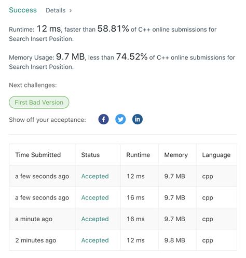The width and height of the screenshot is (246, 258).
Task: Open first Accepted submission with 12 ms
Action: pyautogui.click(x=95, y=176)
